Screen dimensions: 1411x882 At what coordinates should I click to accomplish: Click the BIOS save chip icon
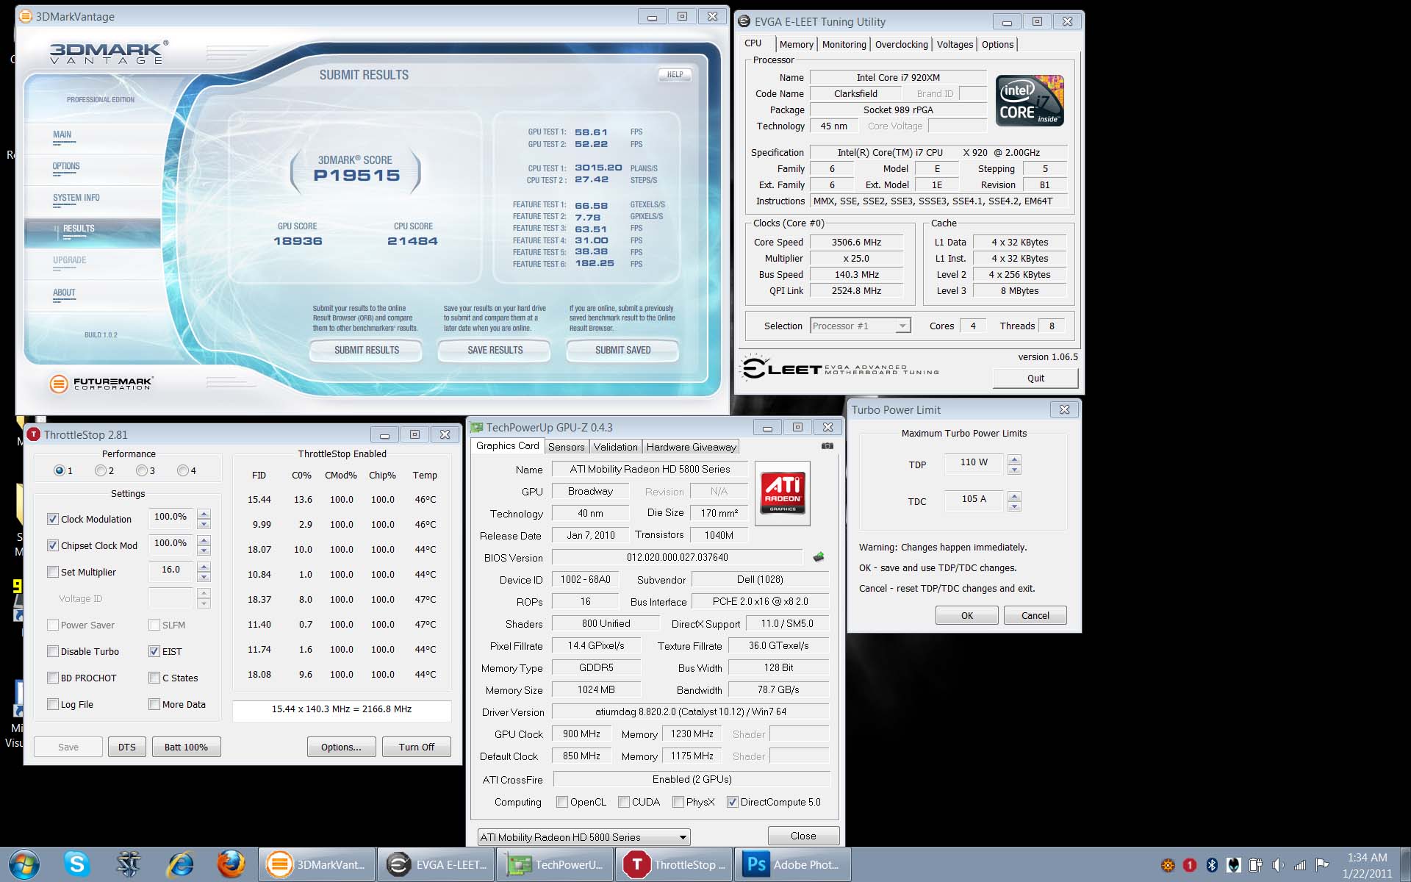tap(819, 557)
